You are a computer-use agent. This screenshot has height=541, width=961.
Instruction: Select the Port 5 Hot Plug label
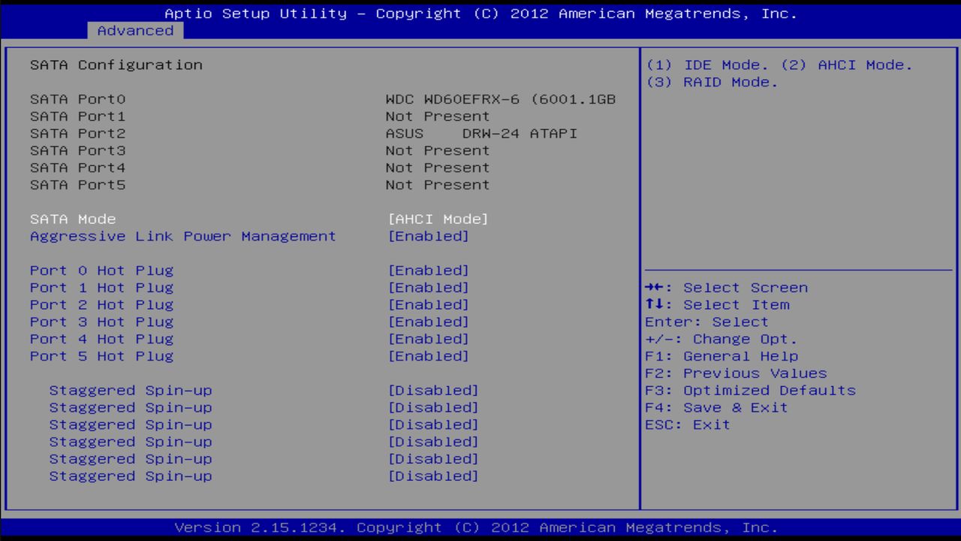[x=101, y=357]
